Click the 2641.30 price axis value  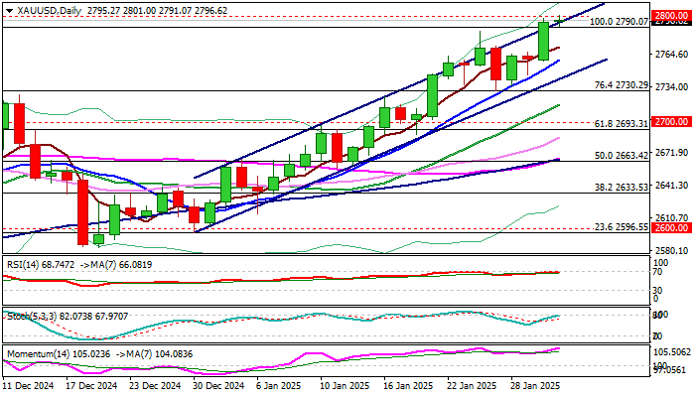[672, 186]
